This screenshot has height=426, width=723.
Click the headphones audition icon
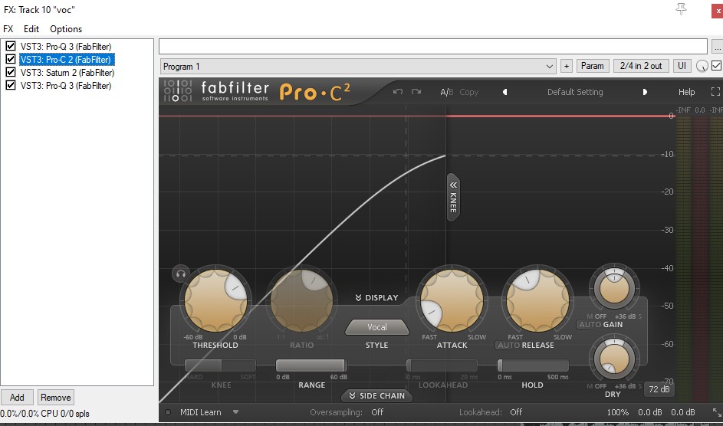pos(181,274)
